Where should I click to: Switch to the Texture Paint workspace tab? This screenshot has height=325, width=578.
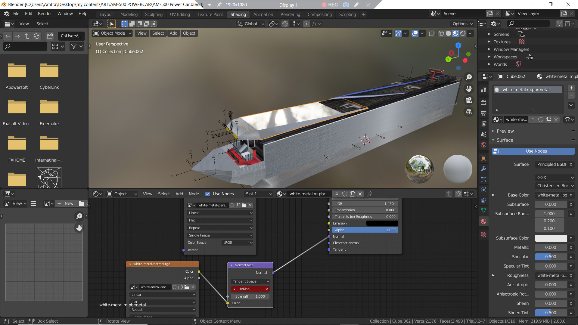[x=210, y=14]
